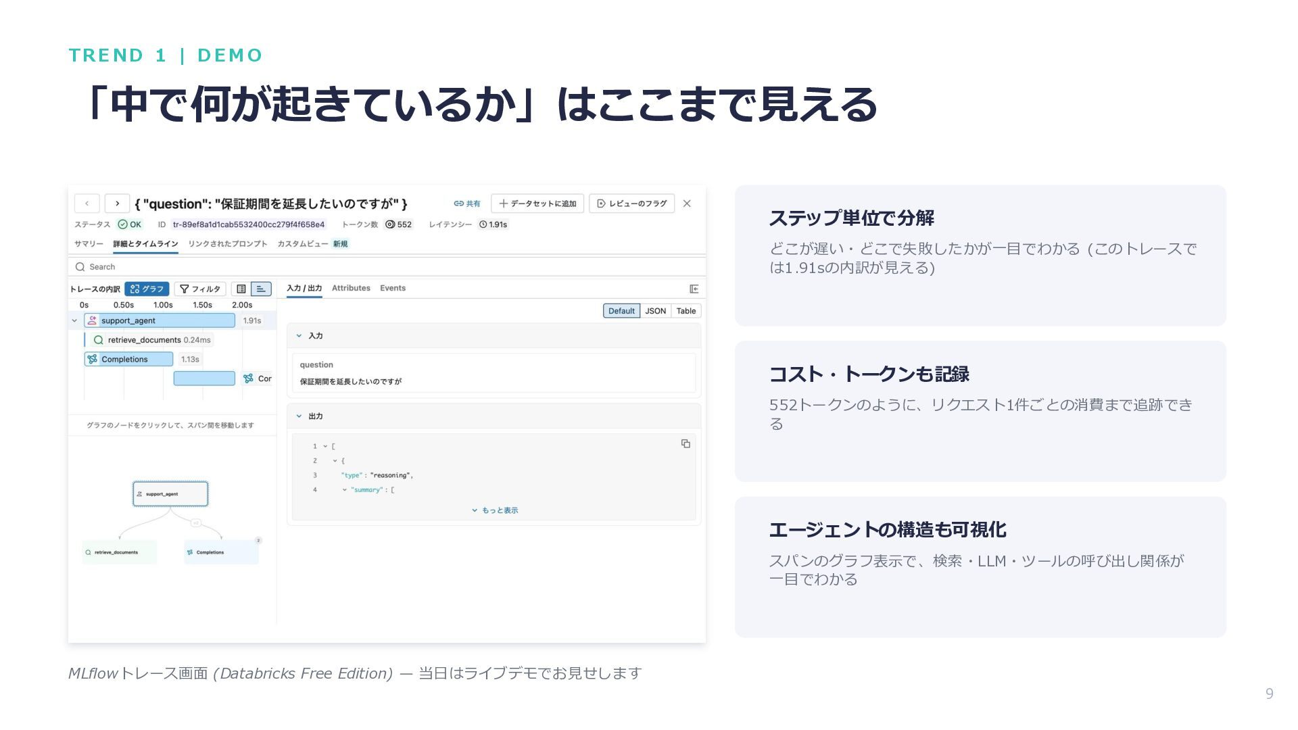Collapse the 出力 section
Viewport: 1298px width, 730px height.
tap(299, 416)
